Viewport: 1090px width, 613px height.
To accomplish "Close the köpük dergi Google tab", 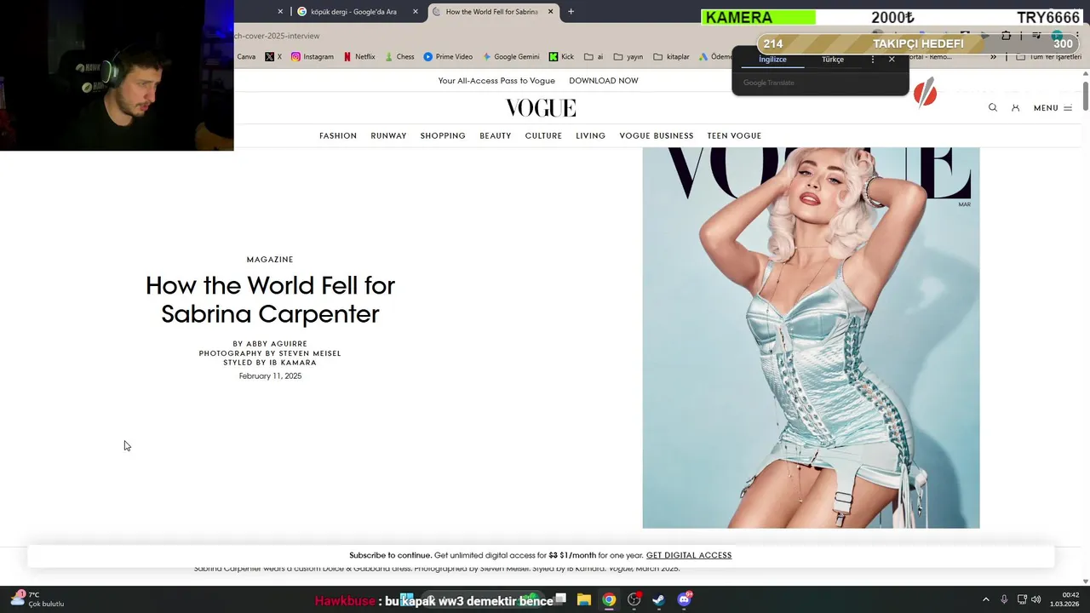I will coord(416,12).
